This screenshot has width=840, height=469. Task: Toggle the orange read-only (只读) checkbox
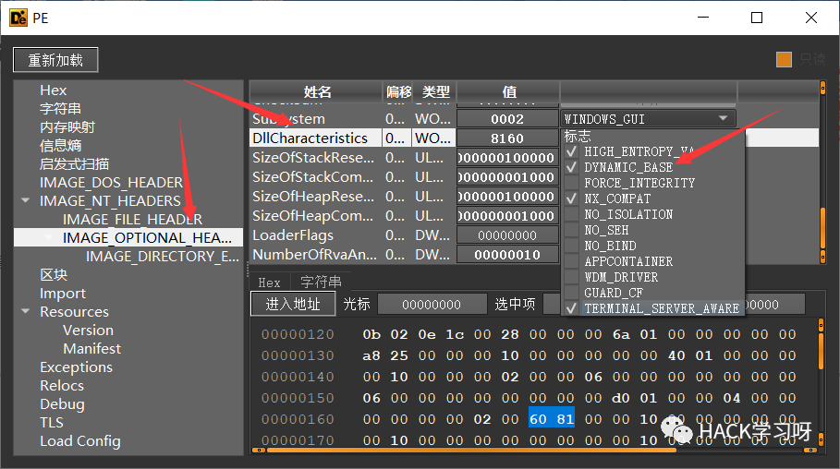coord(784,60)
